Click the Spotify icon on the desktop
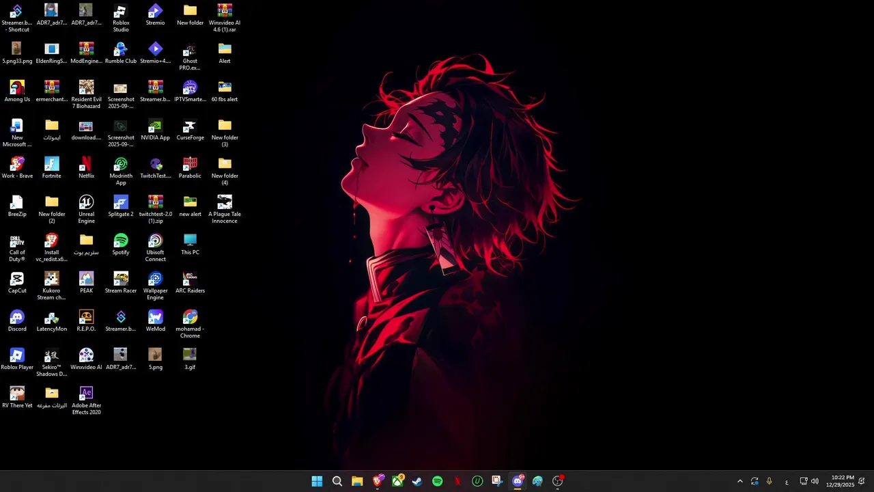This screenshot has width=874, height=492. [x=121, y=245]
